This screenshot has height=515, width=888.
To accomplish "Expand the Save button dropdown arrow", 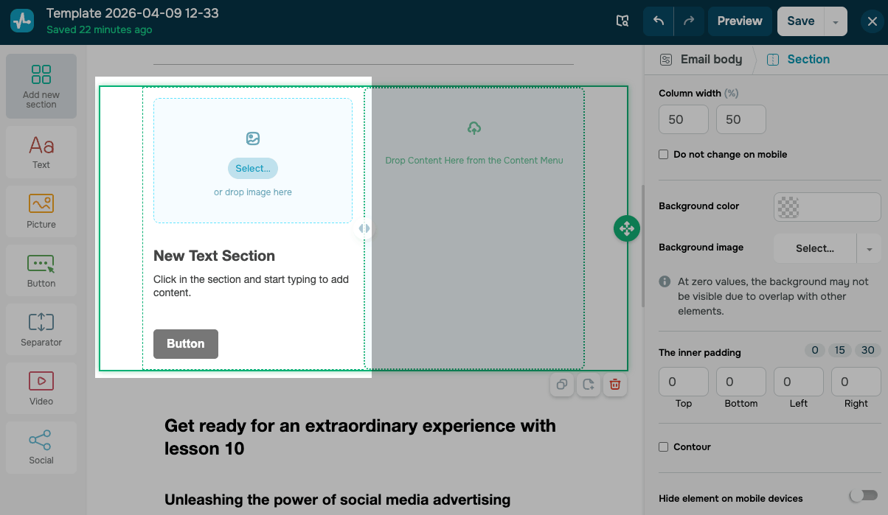I will (x=836, y=22).
